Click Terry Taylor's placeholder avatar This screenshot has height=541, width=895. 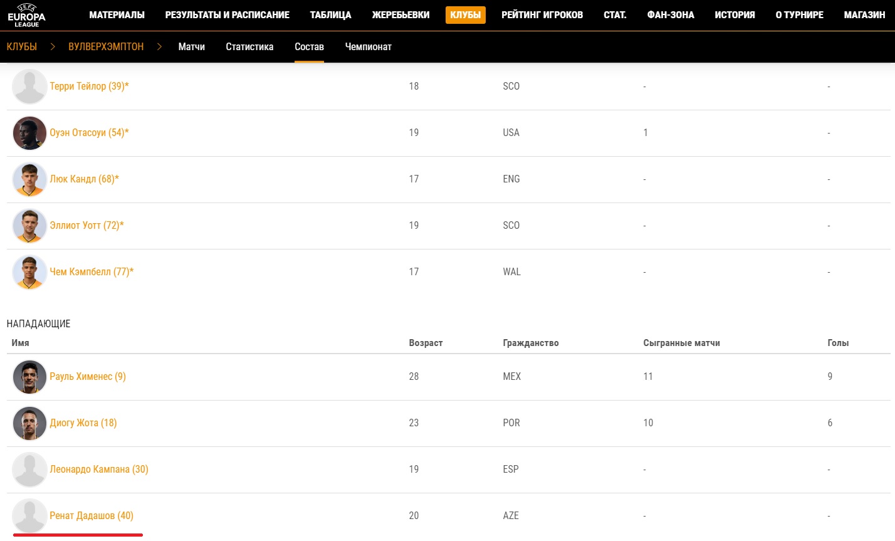(x=29, y=87)
